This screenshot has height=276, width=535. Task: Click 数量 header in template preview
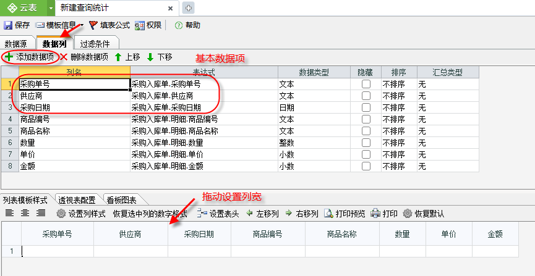402,234
